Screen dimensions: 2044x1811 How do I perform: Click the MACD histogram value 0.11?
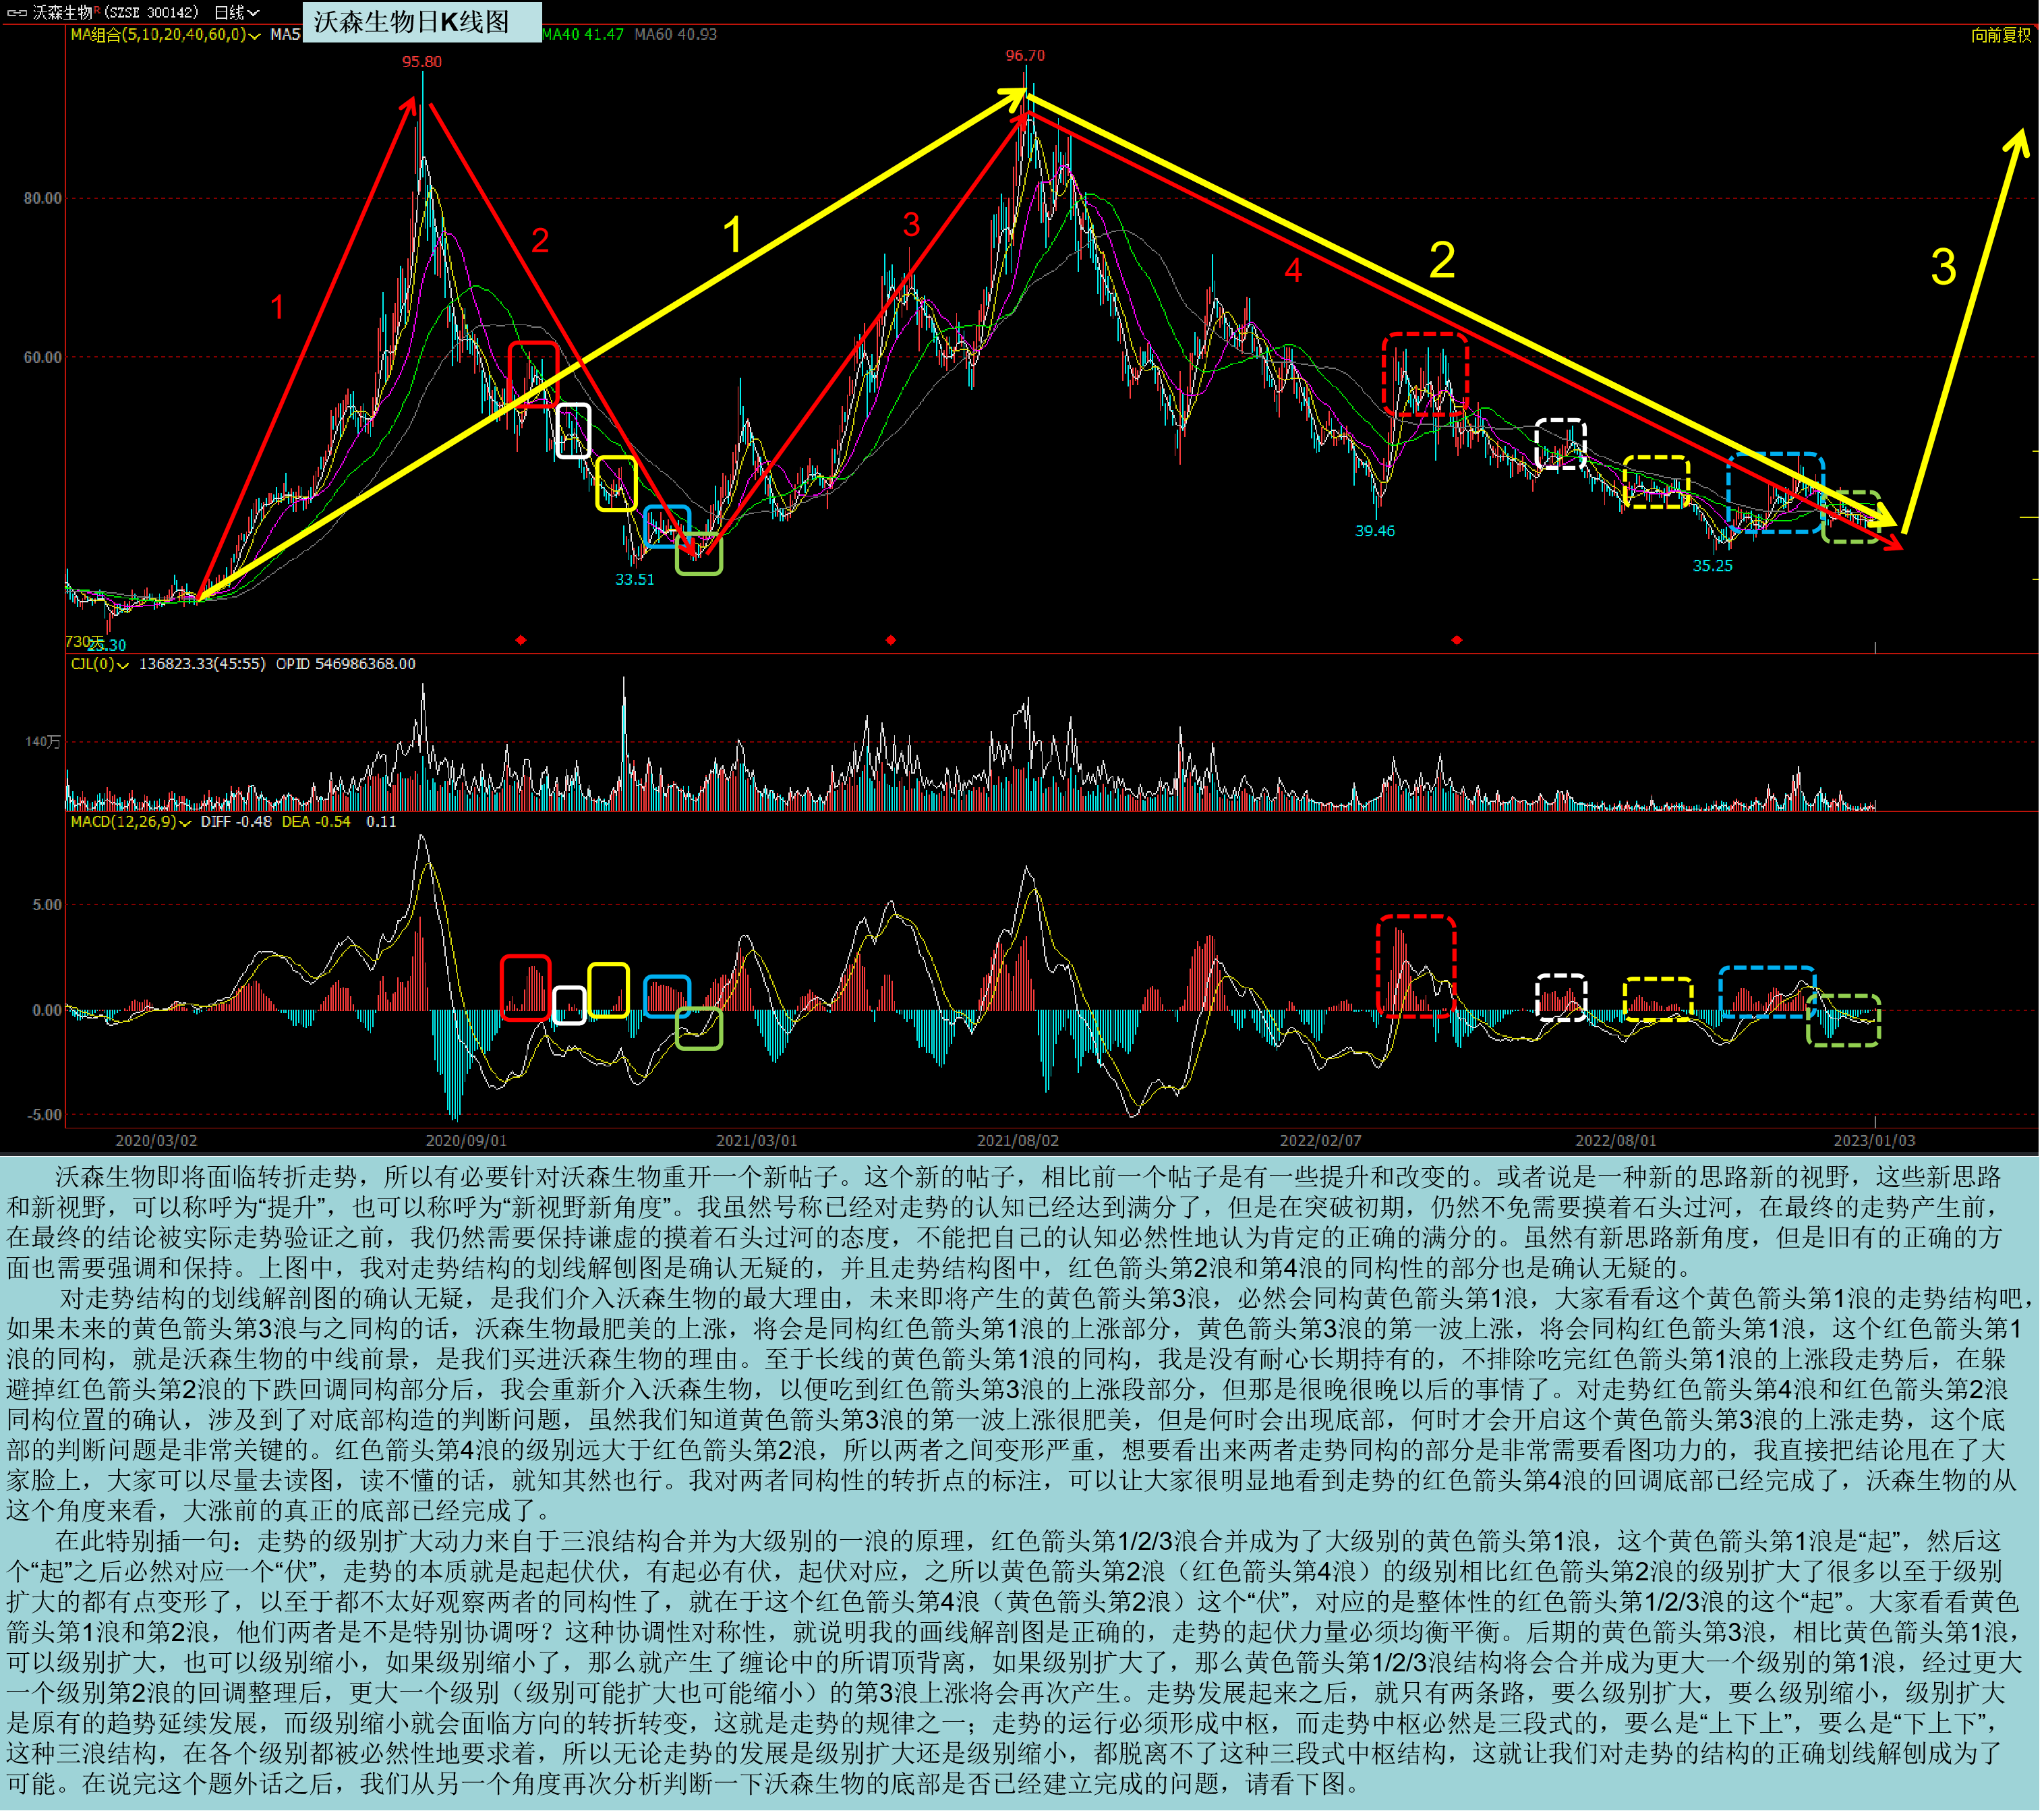point(381,822)
